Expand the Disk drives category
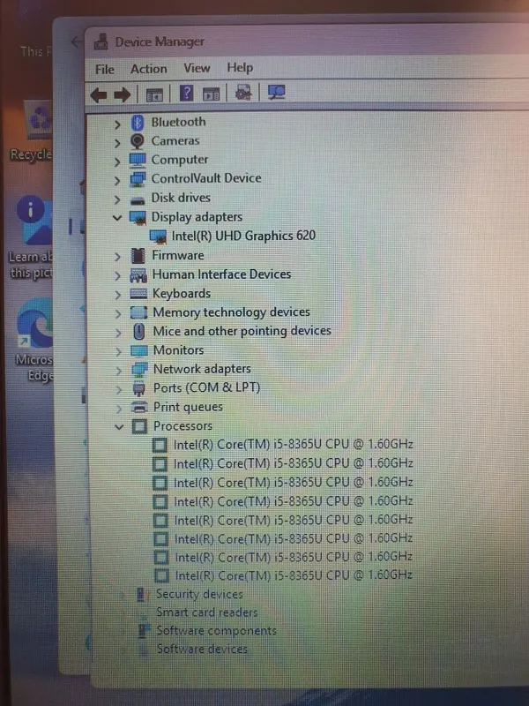 pyautogui.click(x=117, y=199)
